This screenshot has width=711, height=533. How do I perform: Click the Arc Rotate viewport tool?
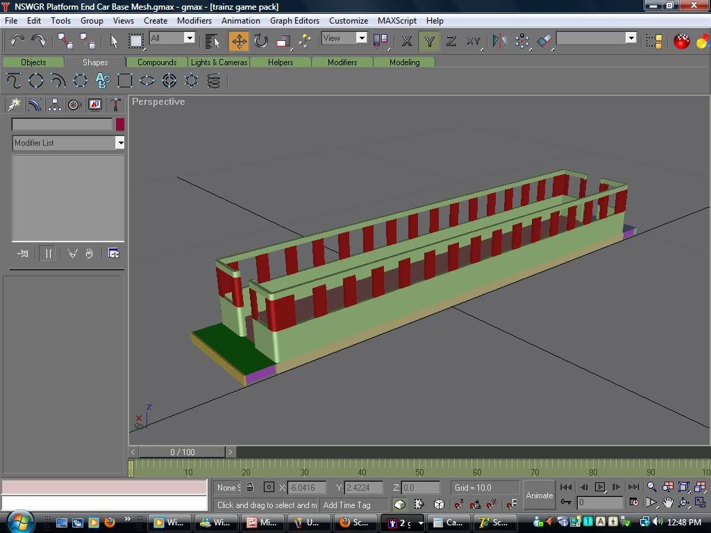click(x=684, y=502)
